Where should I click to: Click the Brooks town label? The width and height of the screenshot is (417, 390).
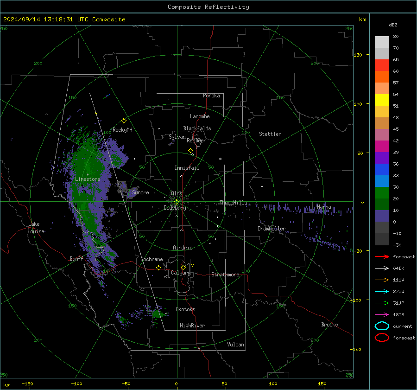click(x=329, y=325)
